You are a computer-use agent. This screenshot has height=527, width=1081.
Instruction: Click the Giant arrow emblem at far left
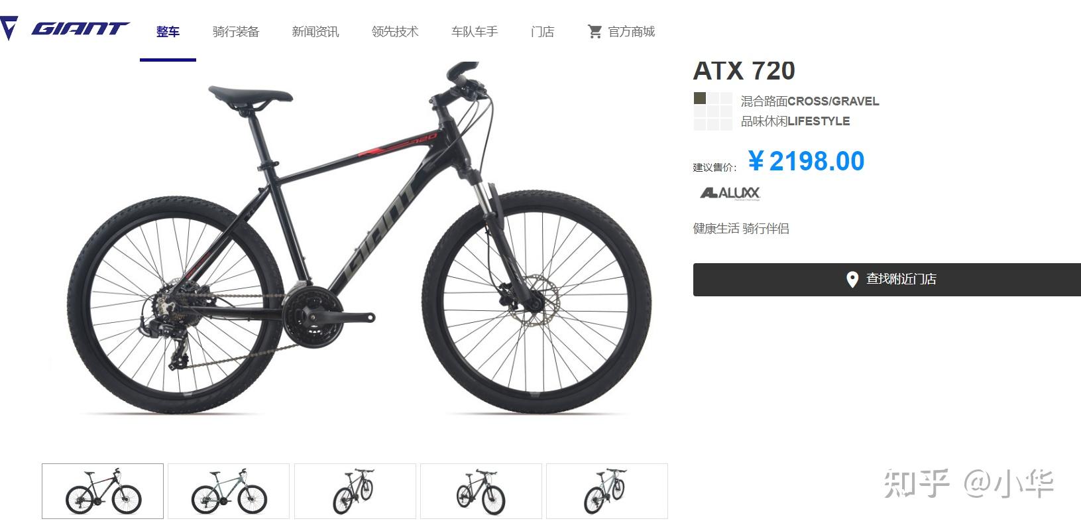coord(9,29)
